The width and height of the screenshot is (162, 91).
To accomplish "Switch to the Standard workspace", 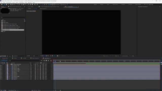I will pos(123,5).
